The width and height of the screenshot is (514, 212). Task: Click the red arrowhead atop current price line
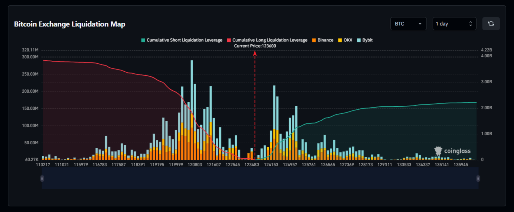coord(255,52)
